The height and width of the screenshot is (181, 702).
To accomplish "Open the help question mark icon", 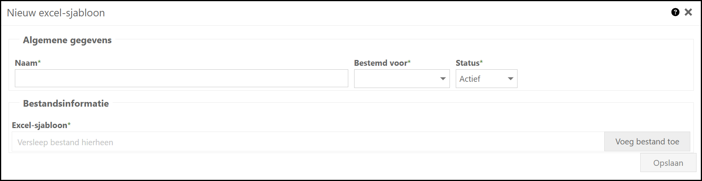I will pyautogui.click(x=675, y=12).
